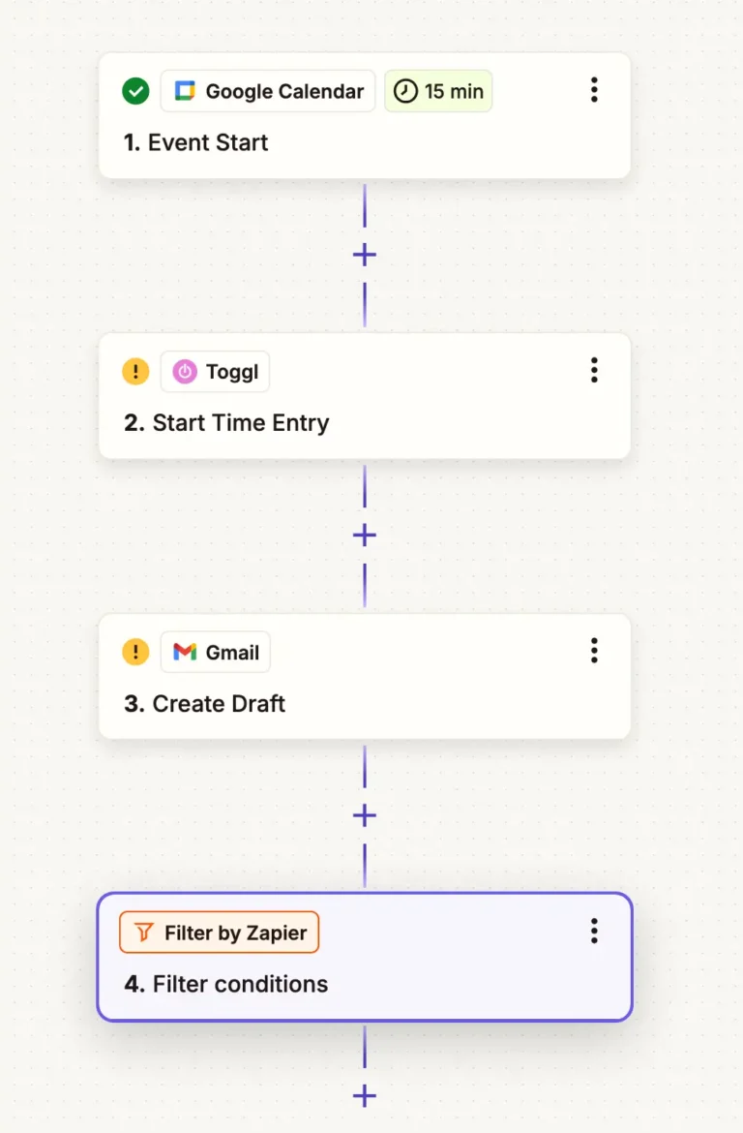Select the Create Draft step title
The image size is (743, 1133).
click(x=205, y=704)
